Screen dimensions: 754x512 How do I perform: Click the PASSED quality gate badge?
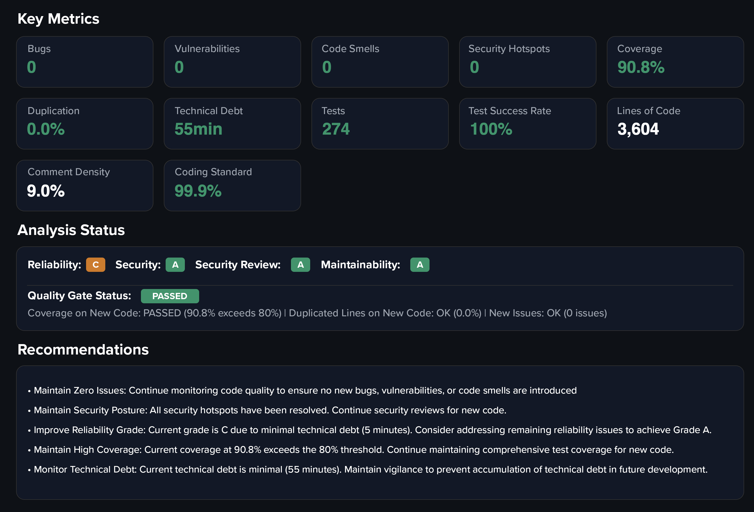(170, 296)
